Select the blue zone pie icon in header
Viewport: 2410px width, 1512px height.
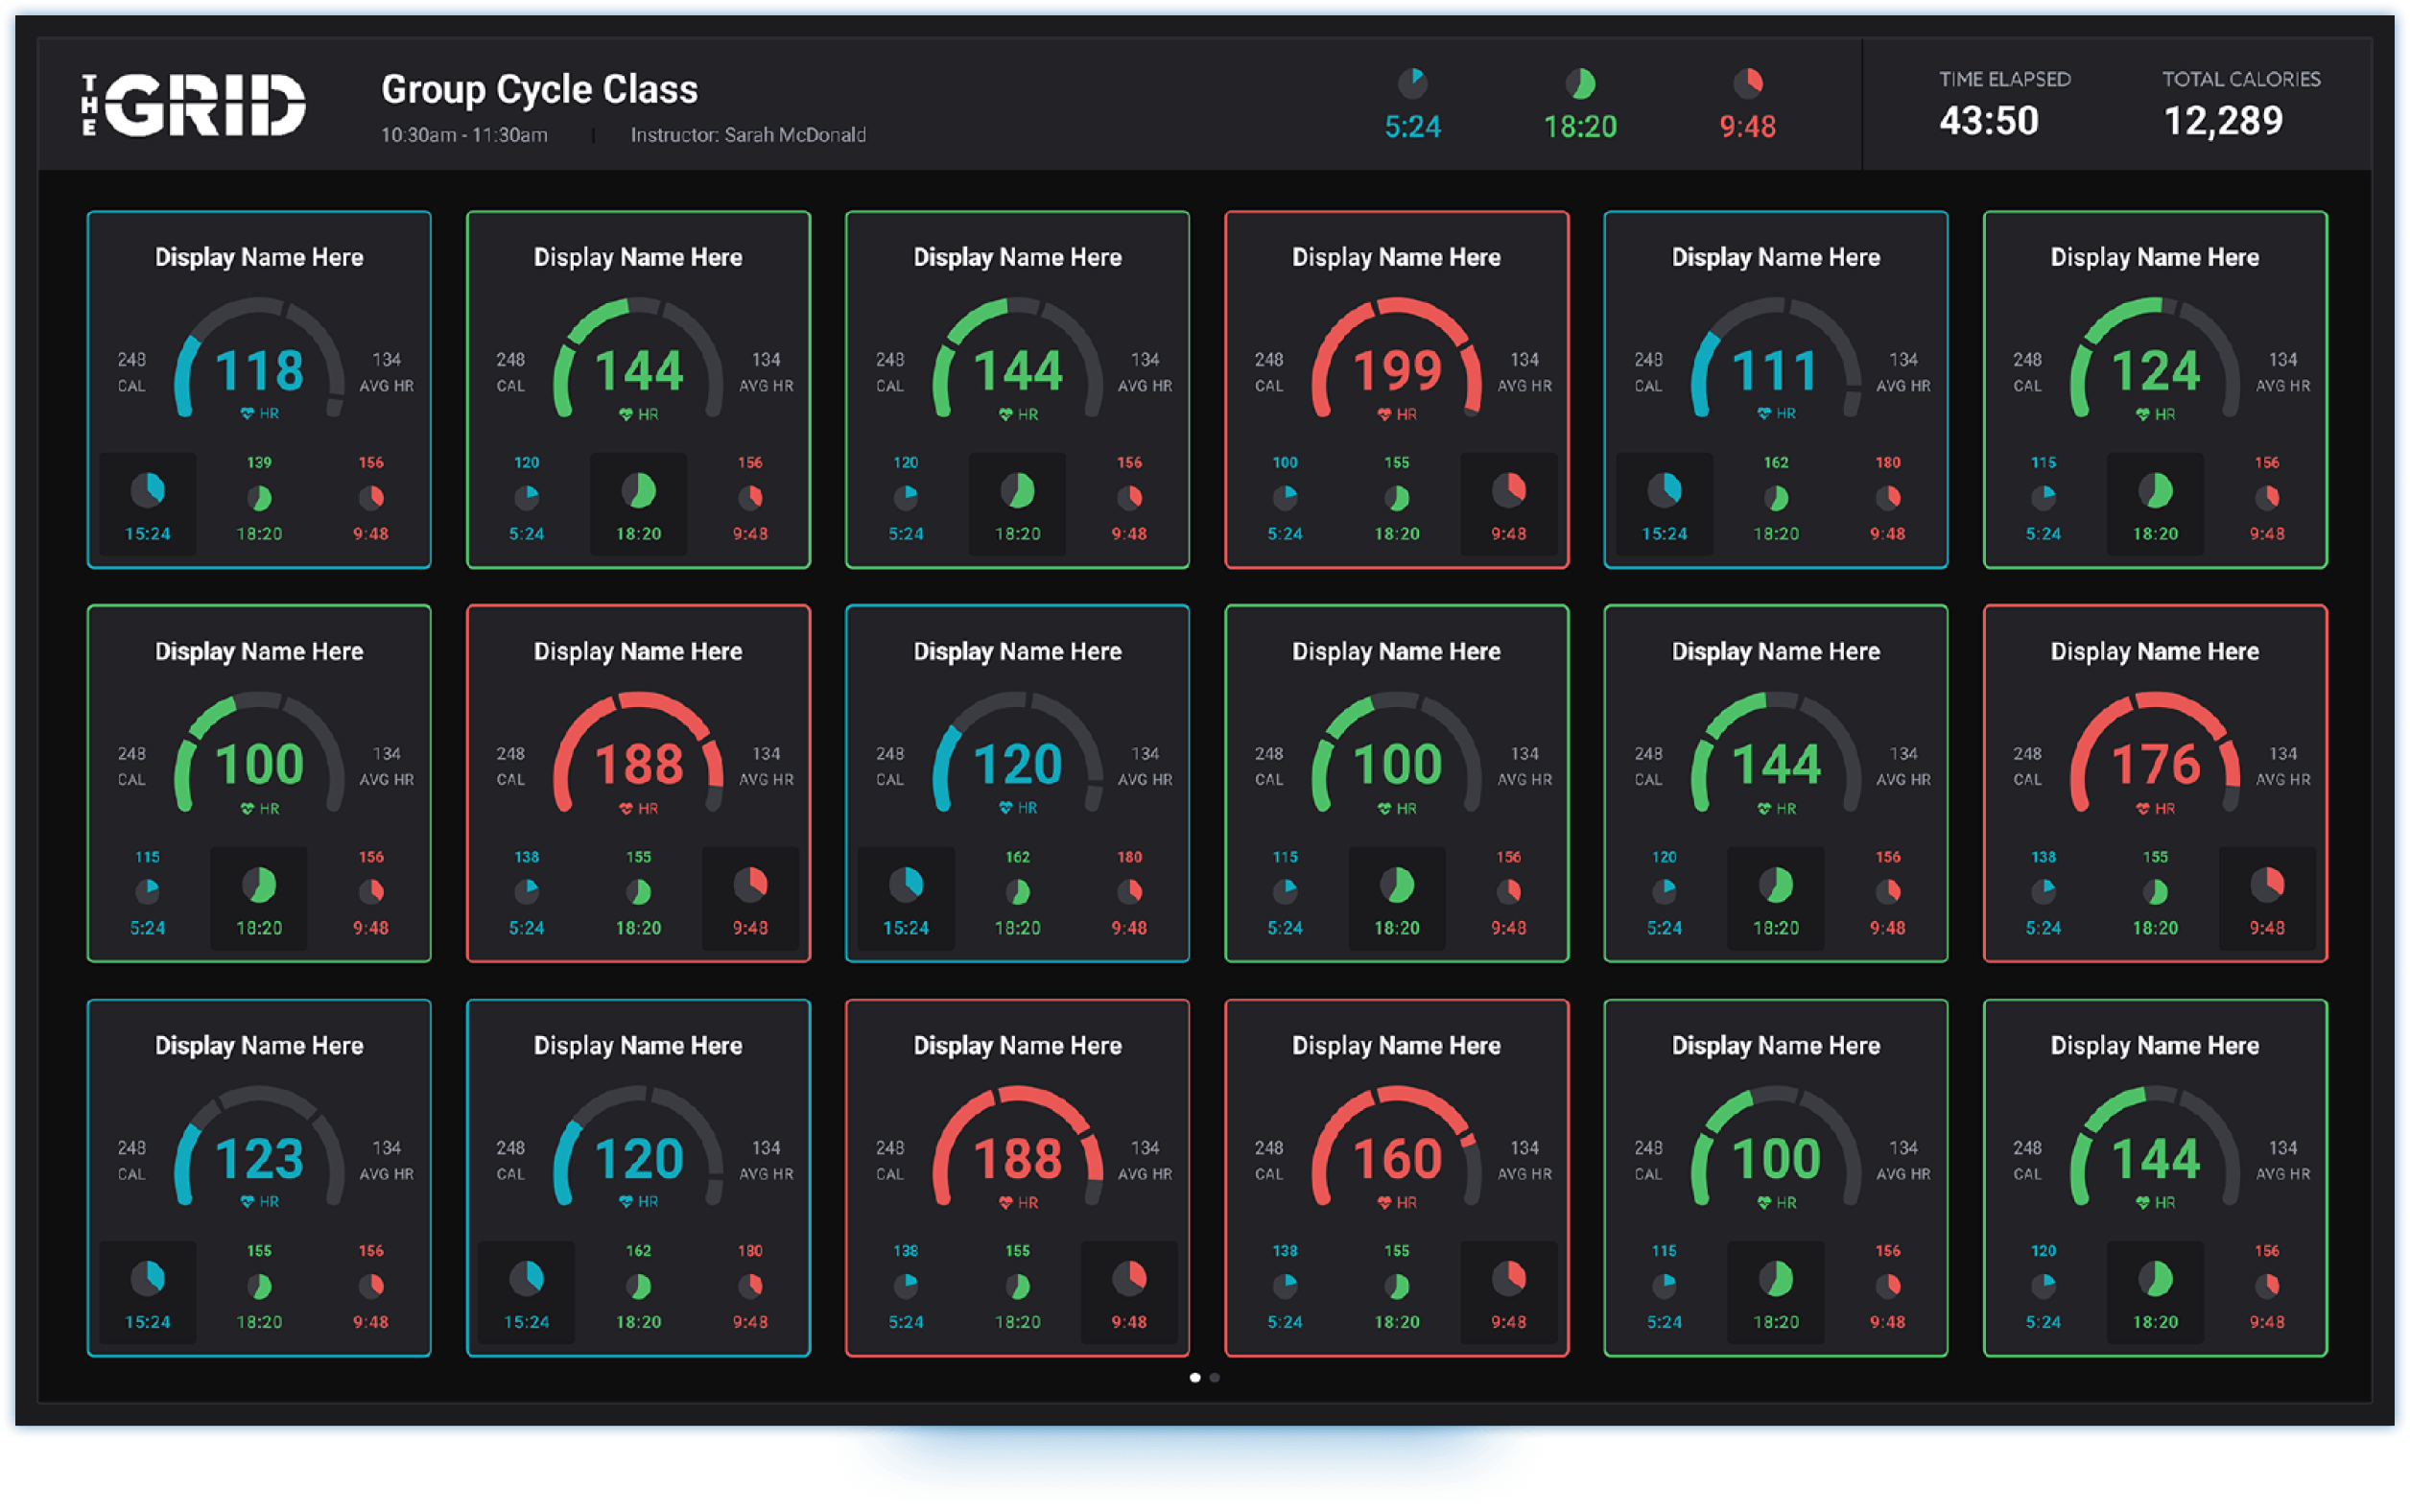pos(1412,83)
